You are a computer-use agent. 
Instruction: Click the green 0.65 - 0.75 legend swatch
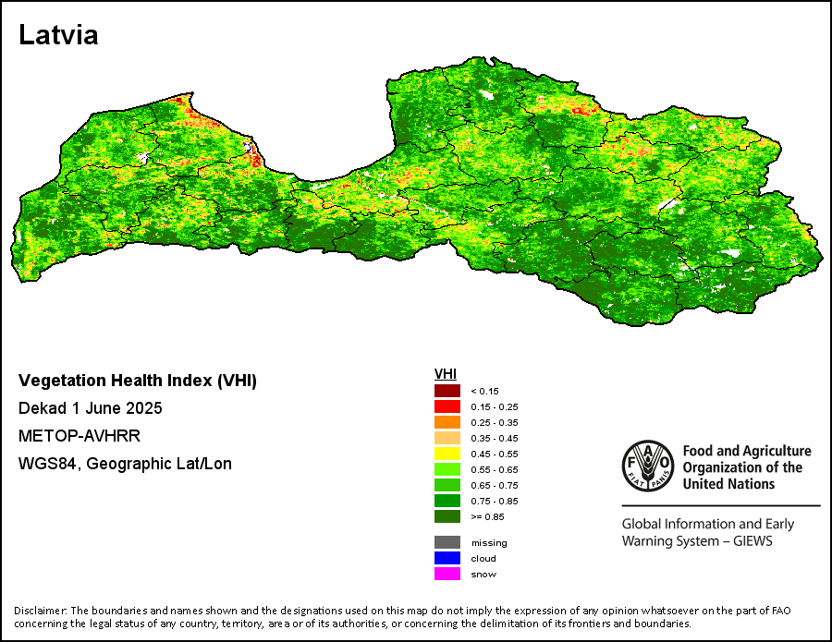click(x=447, y=485)
